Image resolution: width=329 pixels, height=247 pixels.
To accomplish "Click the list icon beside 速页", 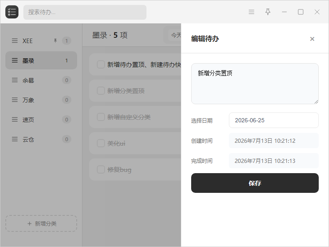I will [15, 120].
